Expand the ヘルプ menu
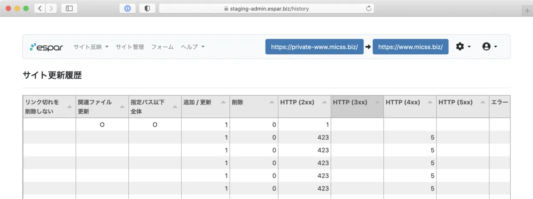The width and height of the screenshot is (533, 199). 193,47
